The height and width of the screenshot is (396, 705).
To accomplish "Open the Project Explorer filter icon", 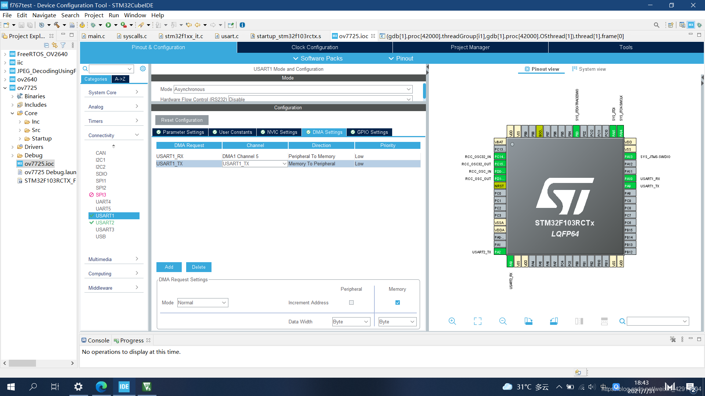I will click(63, 45).
